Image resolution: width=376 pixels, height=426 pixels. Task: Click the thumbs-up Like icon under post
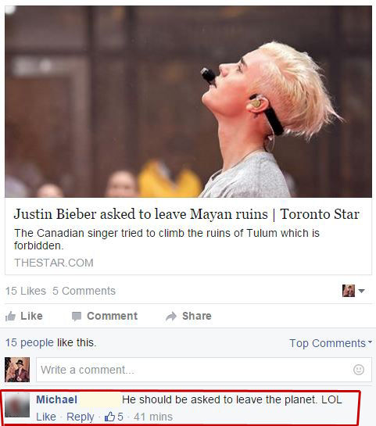[x=10, y=317]
